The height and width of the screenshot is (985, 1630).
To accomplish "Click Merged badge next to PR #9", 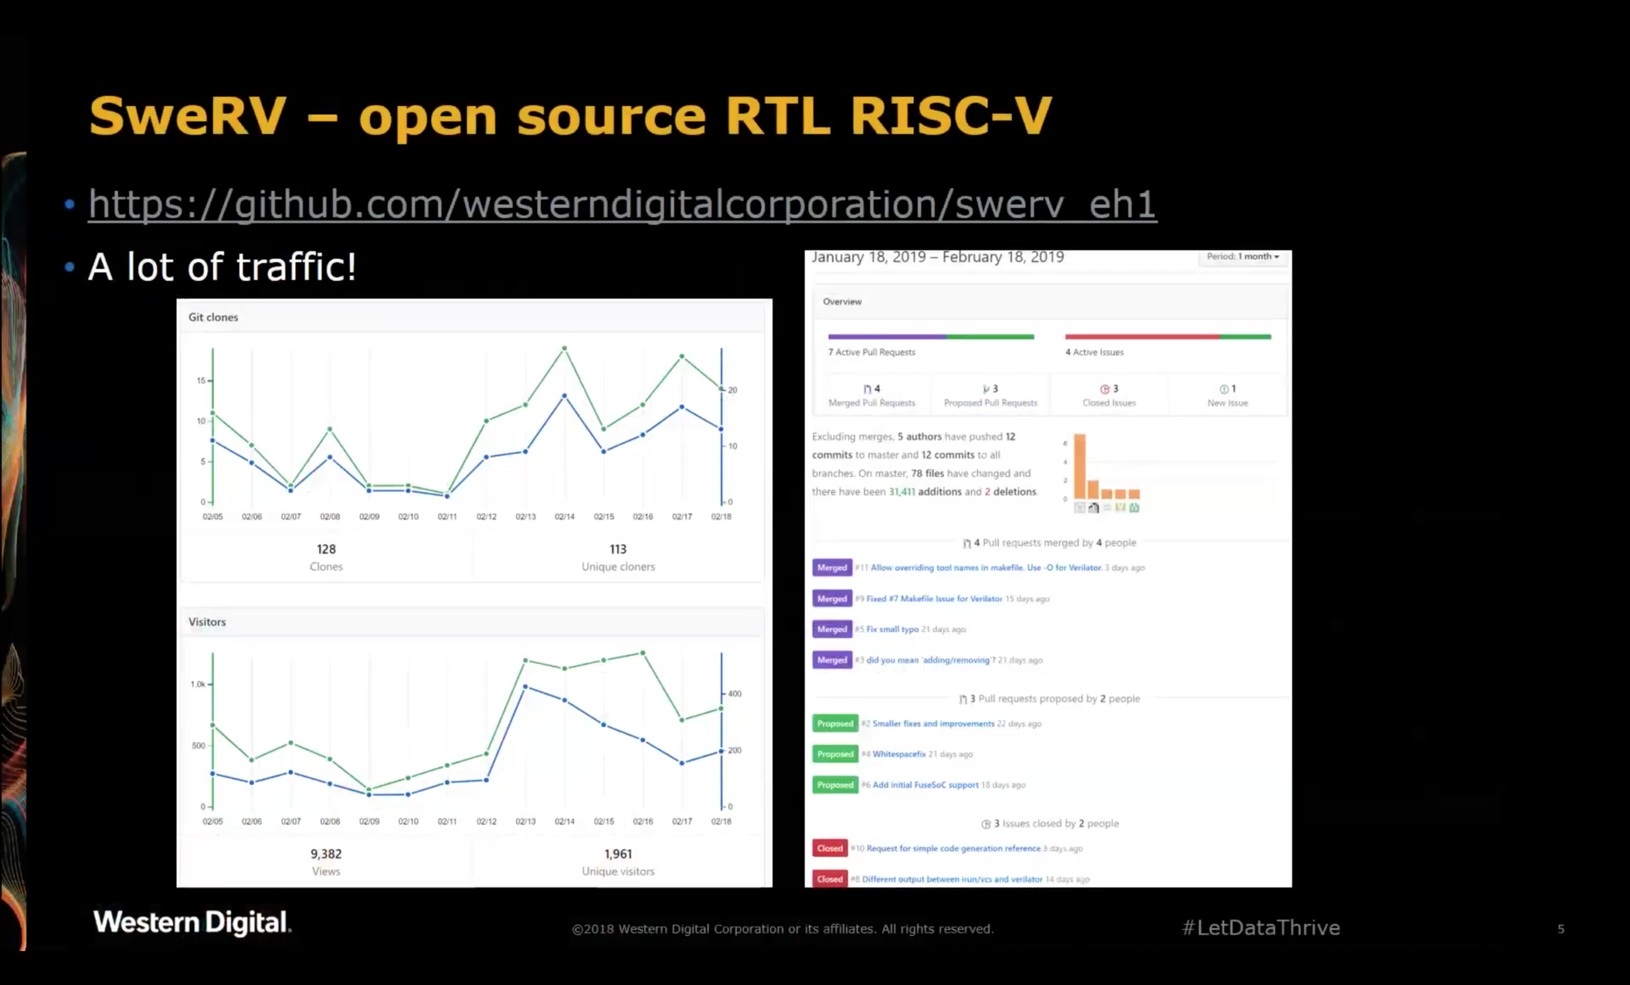I will (x=832, y=599).
